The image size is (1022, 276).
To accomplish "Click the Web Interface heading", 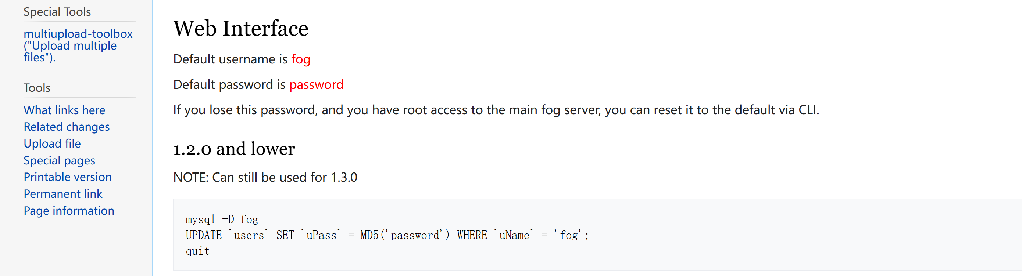I will point(241,28).
